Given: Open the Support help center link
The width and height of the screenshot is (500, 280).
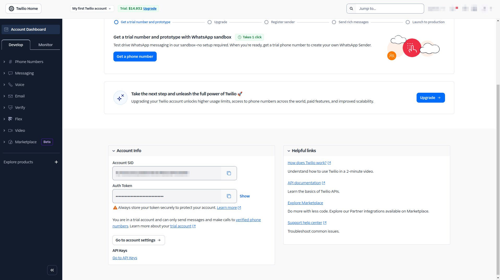Looking at the screenshot, I should point(305,223).
